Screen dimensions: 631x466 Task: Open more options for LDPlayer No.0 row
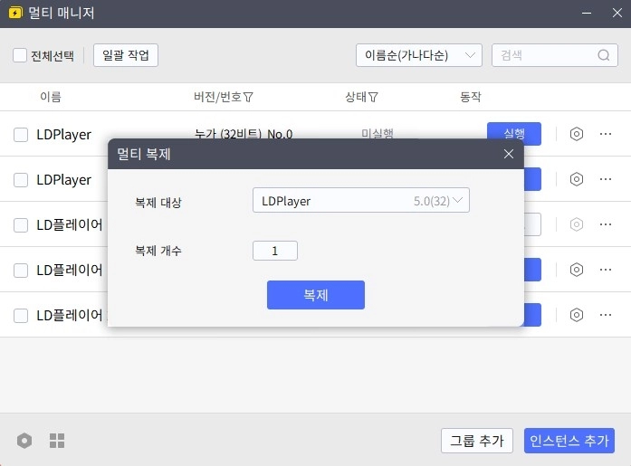[606, 134]
